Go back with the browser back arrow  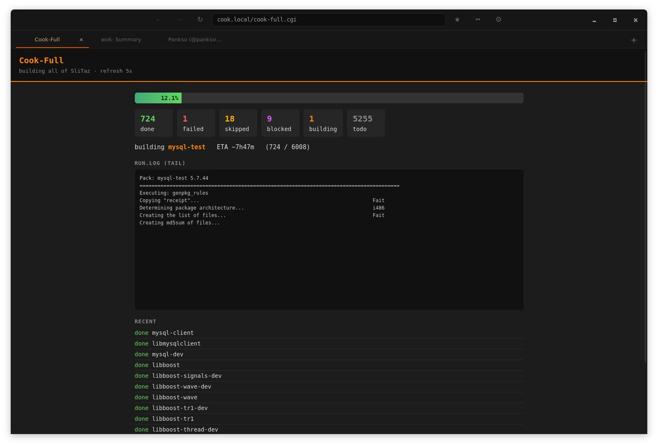click(x=158, y=20)
